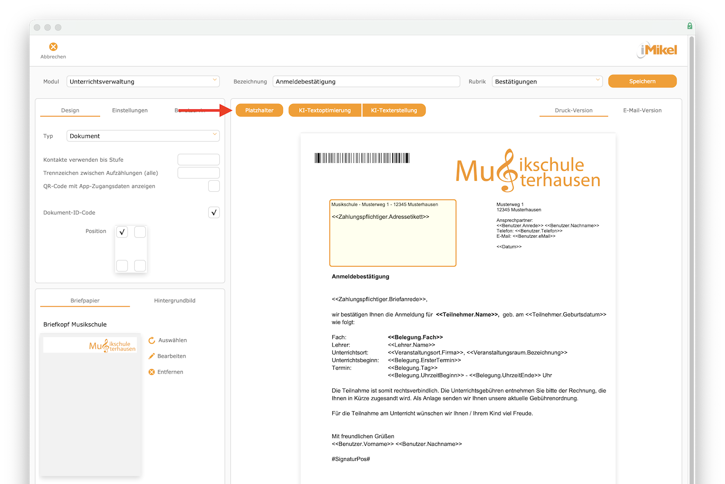Screen dimensions: 725x484
Task: Click <<Veranstaltungsraum.Bezeichnung>> placeholder
Action: [x=517, y=352]
